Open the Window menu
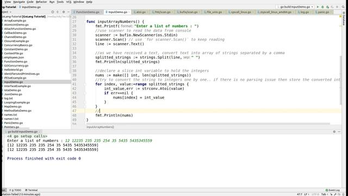Image resolution: width=348 pixels, height=196 pixels. point(78,2)
